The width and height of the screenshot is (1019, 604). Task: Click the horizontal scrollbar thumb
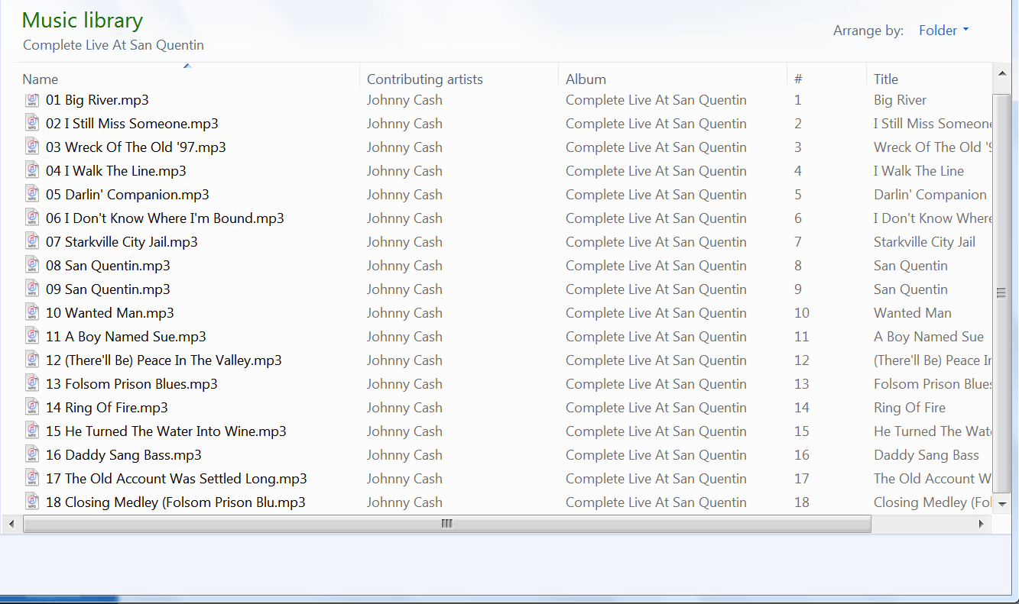[x=447, y=524]
